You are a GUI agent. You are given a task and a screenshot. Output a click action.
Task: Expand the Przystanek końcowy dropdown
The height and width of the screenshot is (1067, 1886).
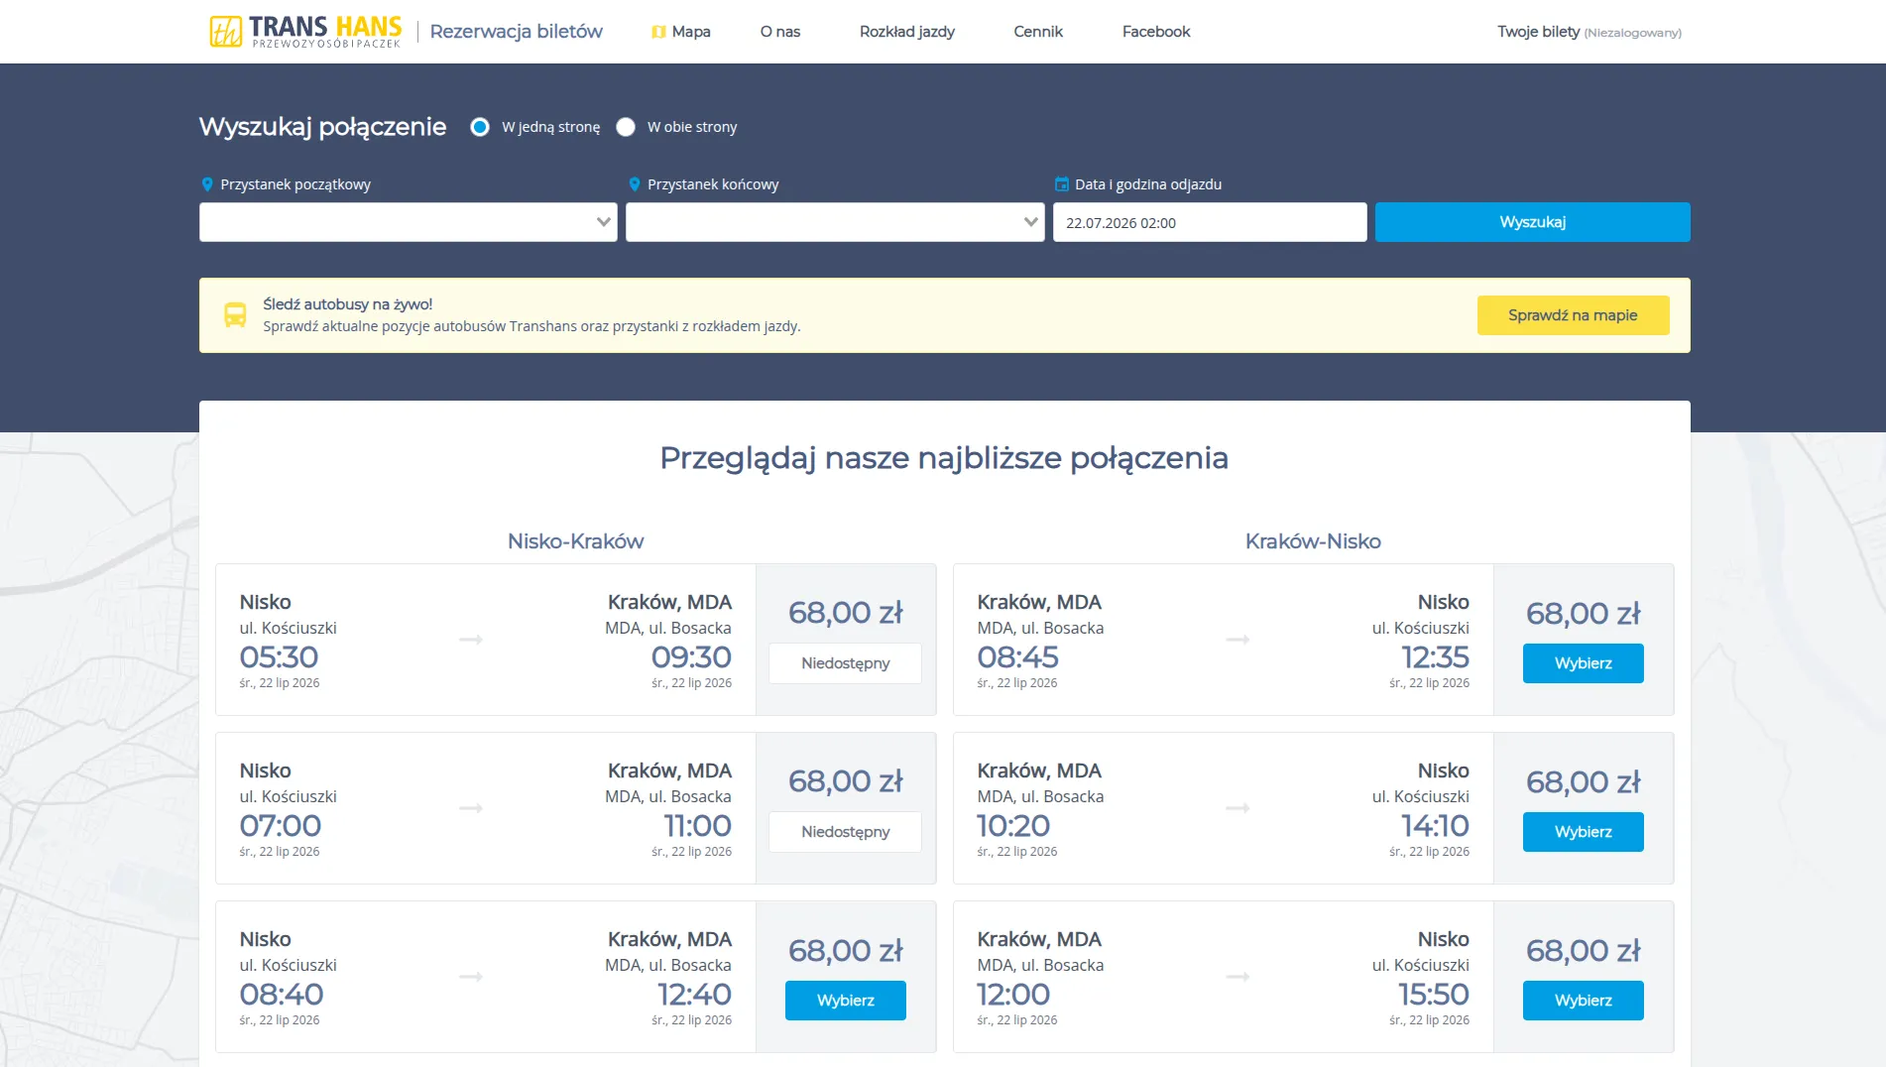point(835,222)
